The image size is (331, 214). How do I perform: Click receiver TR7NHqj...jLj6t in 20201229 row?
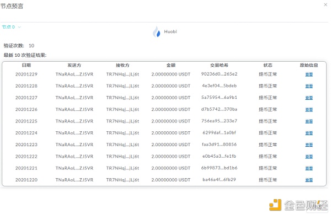tap(122, 74)
